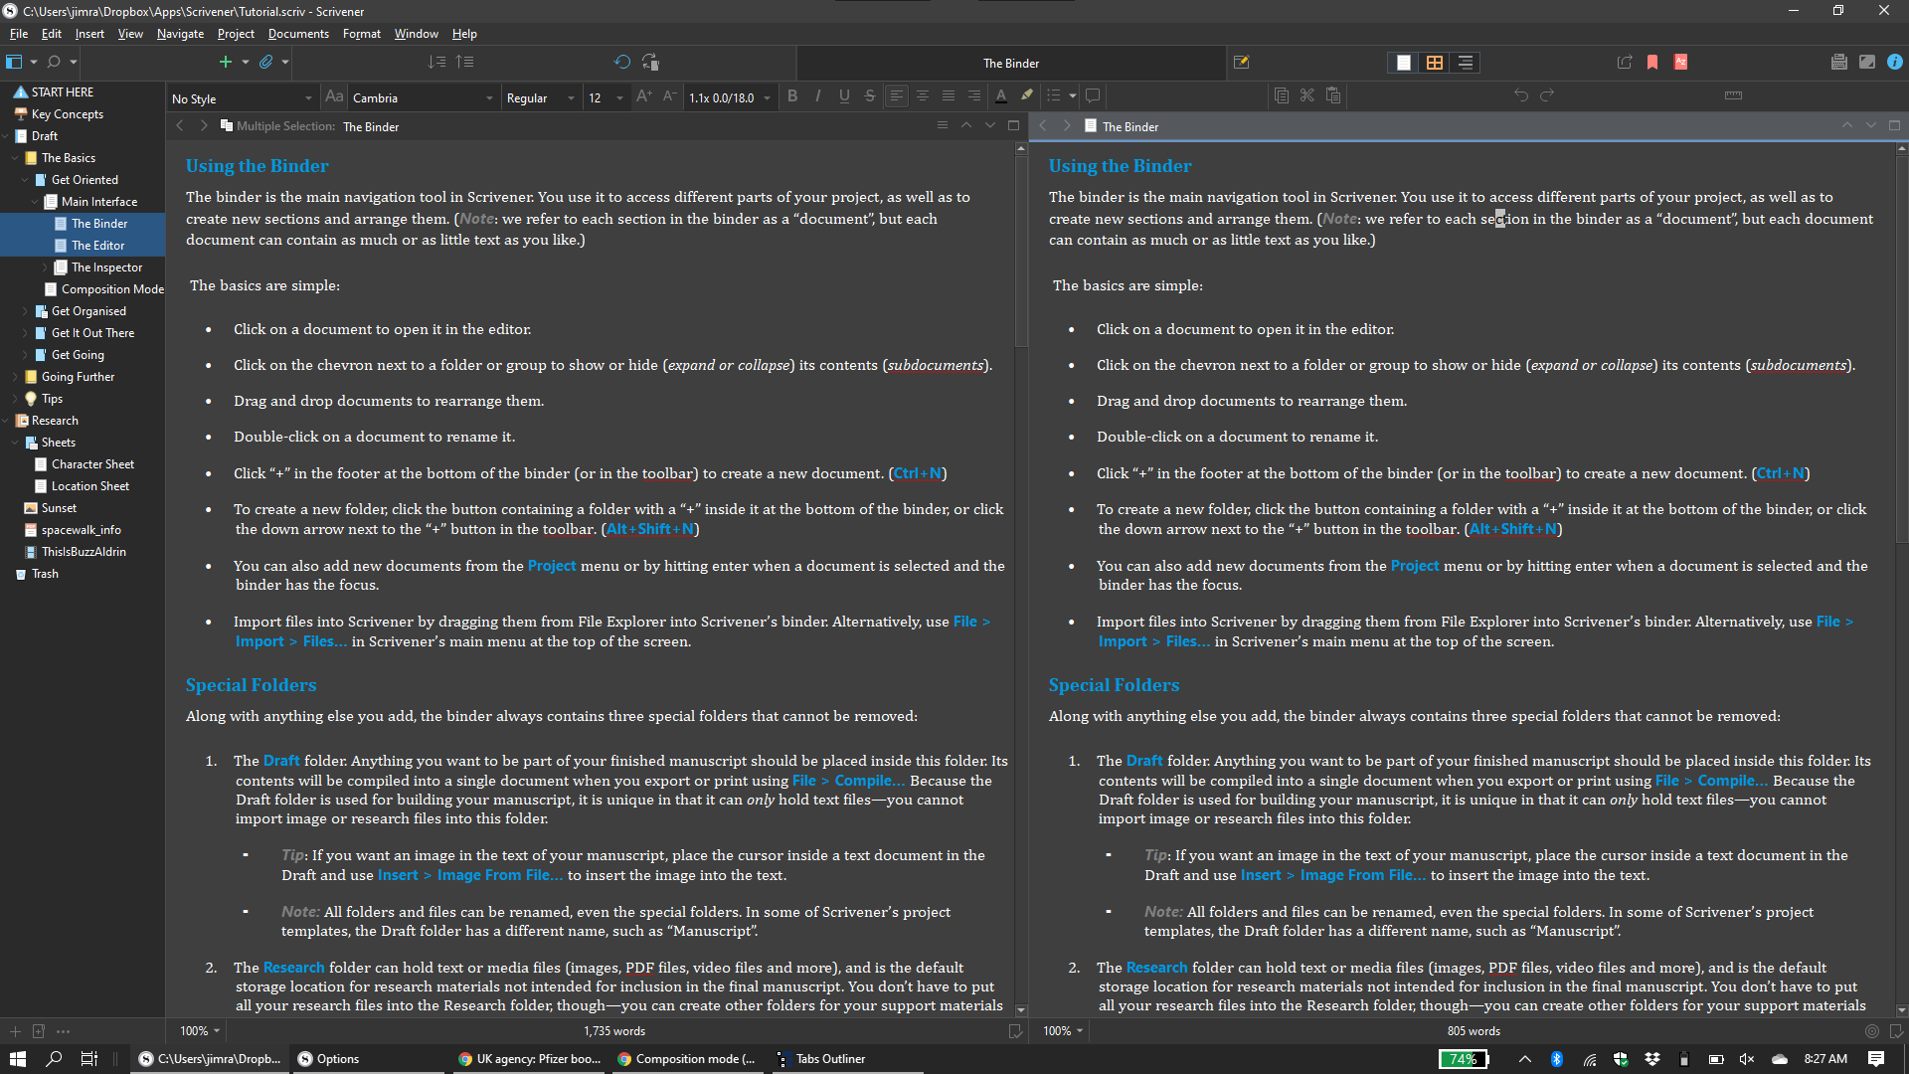This screenshot has width=1909, height=1074.
Task: Click the Windows Start button
Action: pos(17,1059)
